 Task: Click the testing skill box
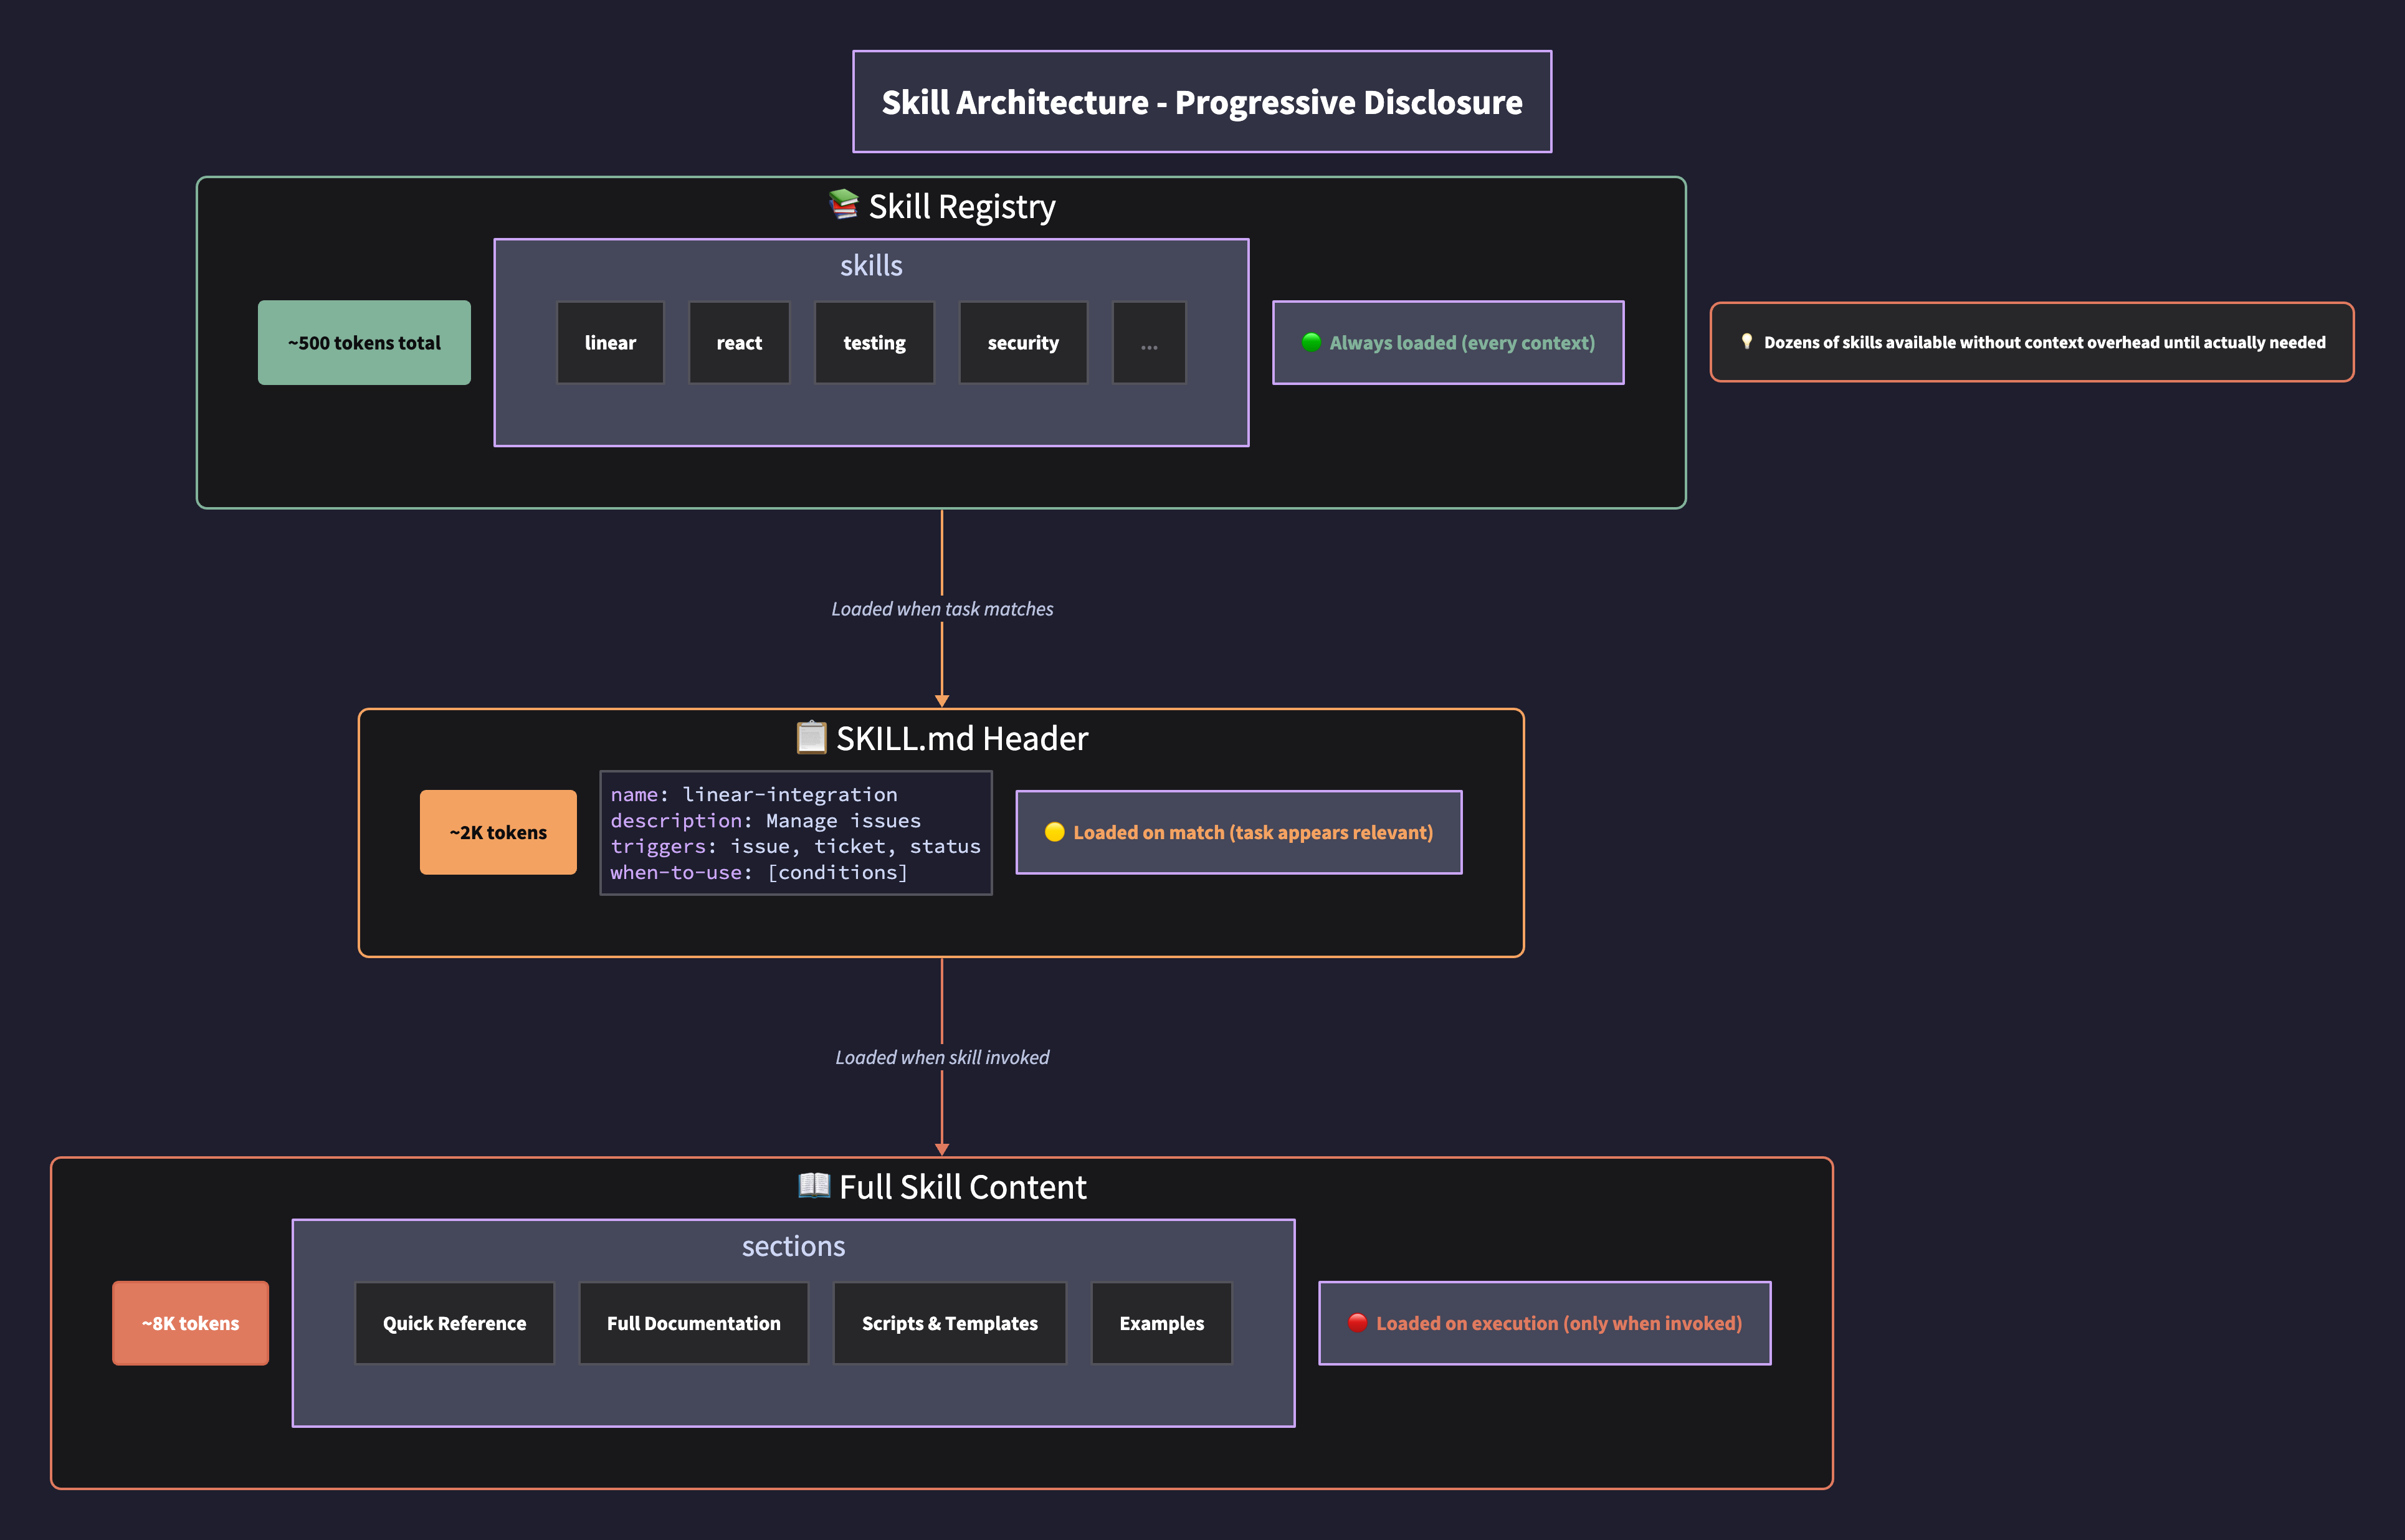tap(874, 343)
